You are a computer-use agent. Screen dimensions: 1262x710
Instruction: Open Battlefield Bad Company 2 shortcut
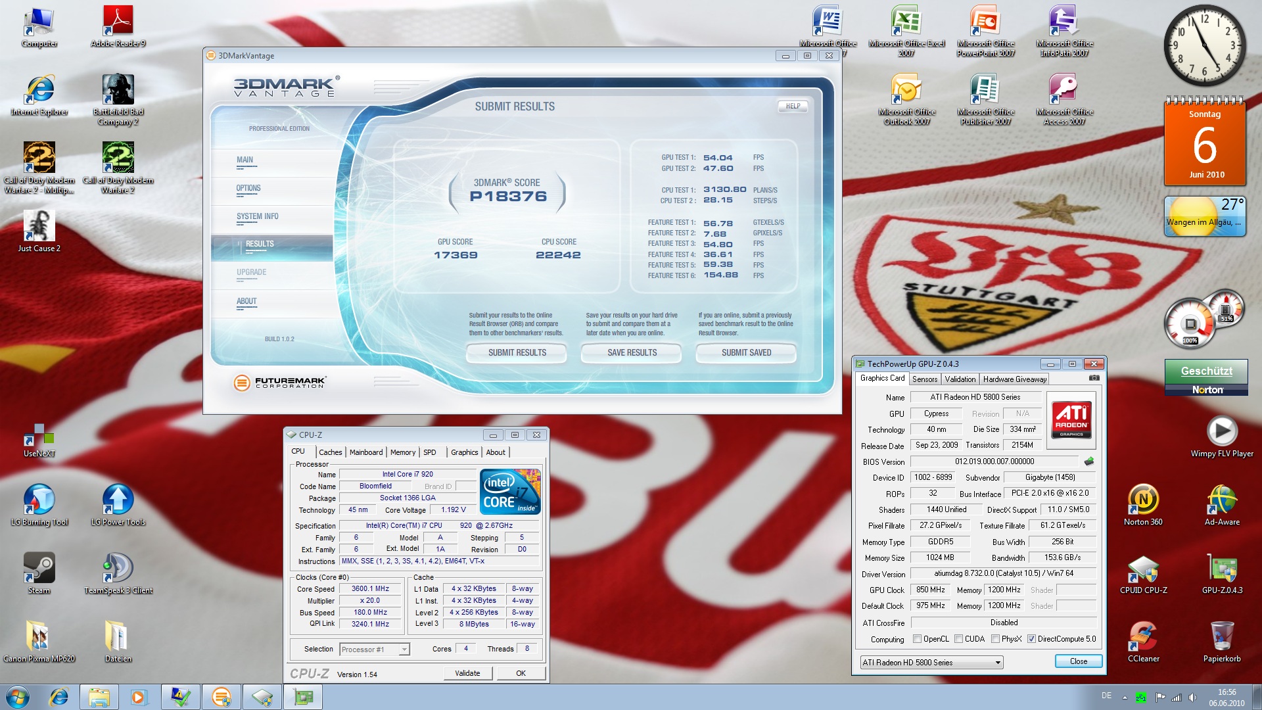pyautogui.click(x=118, y=100)
